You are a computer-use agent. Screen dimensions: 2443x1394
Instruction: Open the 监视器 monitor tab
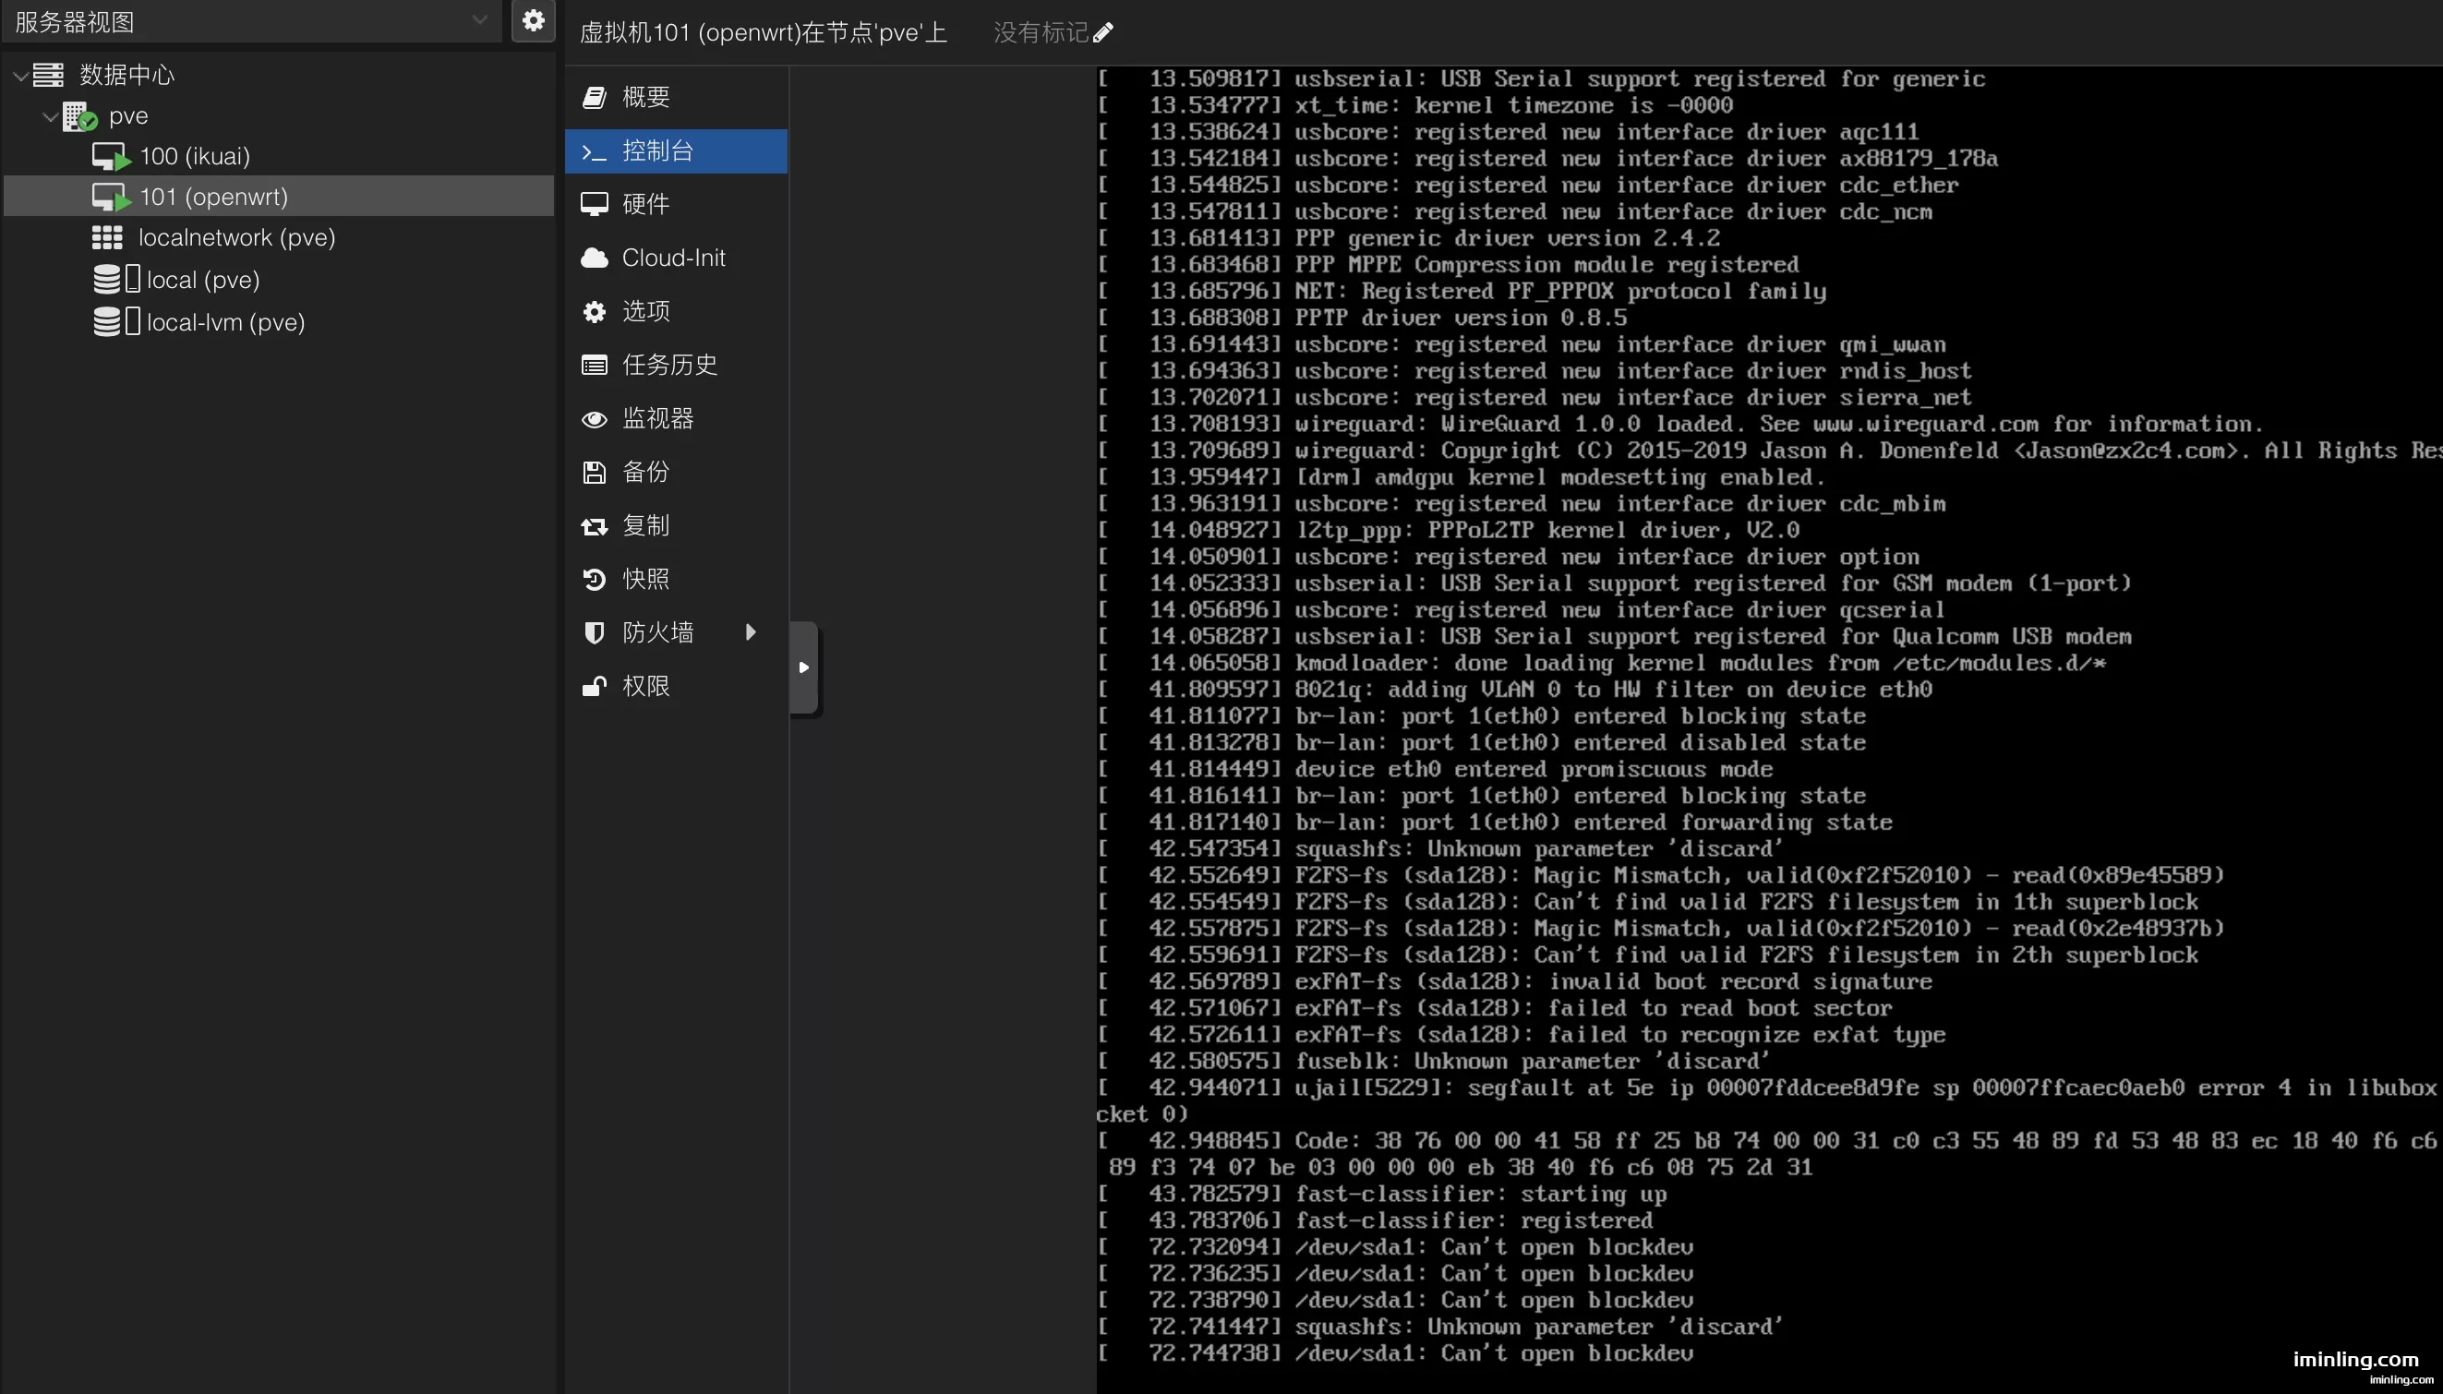coord(676,418)
